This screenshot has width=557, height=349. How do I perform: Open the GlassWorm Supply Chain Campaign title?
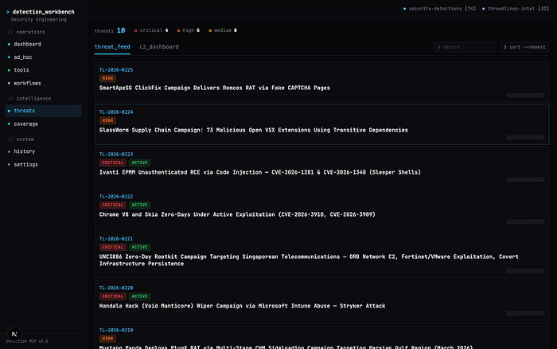coord(254,130)
